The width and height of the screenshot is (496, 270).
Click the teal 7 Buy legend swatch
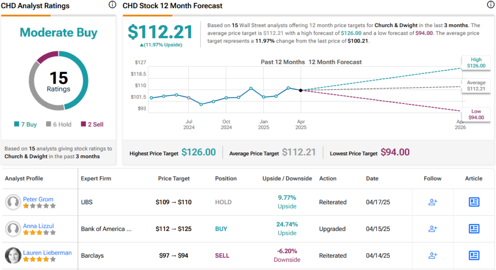pos(17,124)
